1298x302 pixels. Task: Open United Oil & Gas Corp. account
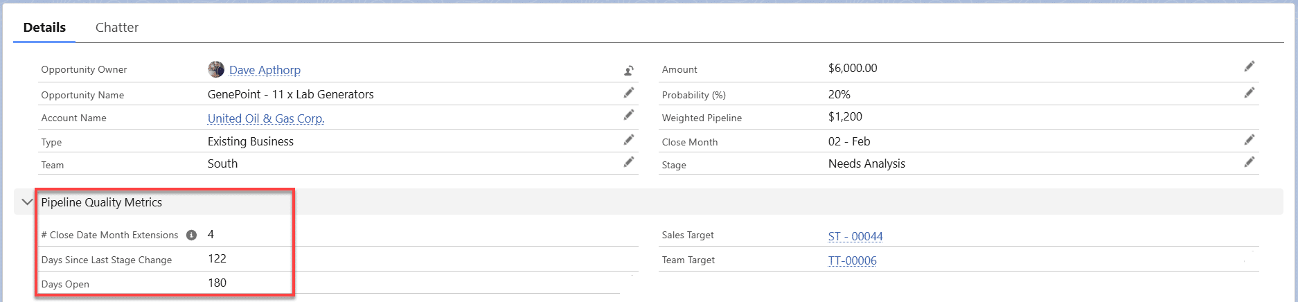pyautogui.click(x=266, y=118)
